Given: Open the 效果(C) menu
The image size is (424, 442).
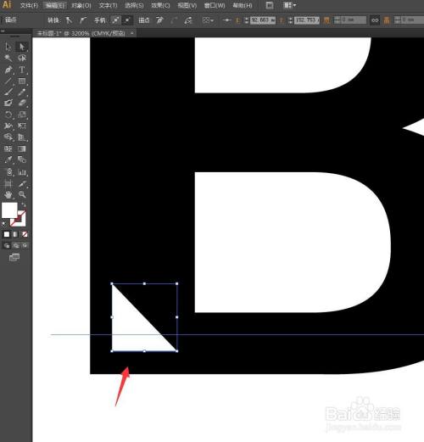Looking at the screenshot, I should (160, 5).
